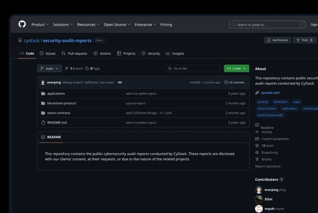Screen dimensions: 318x213
Task: Open the Contributors section heading
Action: (x=269, y=179)
